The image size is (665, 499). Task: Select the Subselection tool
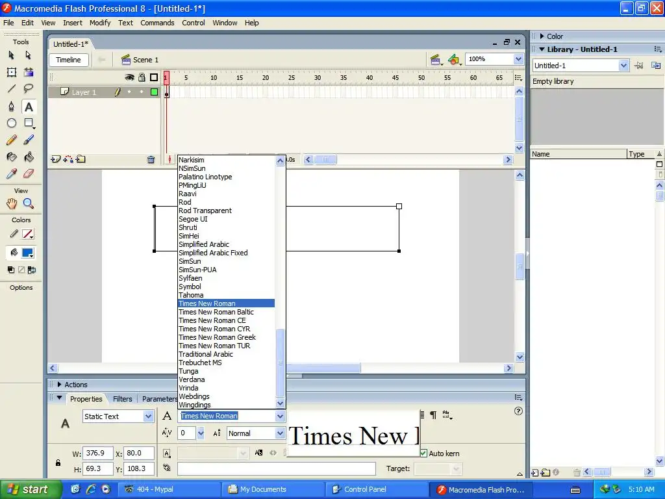(x=28, y=55)
